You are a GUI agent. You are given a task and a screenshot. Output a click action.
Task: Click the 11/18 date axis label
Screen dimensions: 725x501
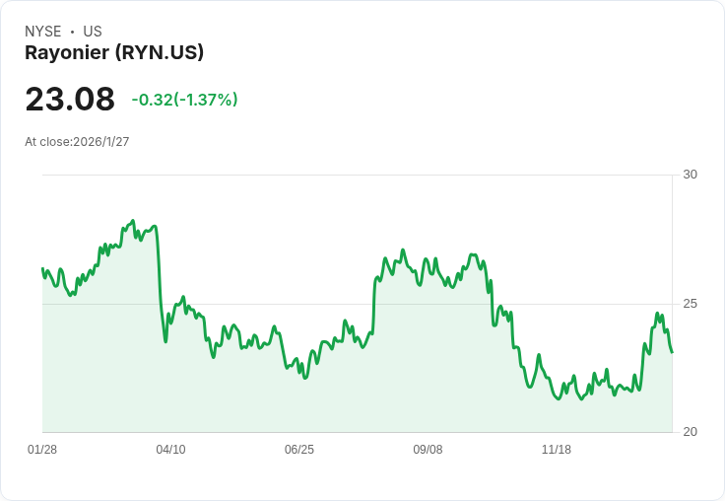[x=557, y=450]
